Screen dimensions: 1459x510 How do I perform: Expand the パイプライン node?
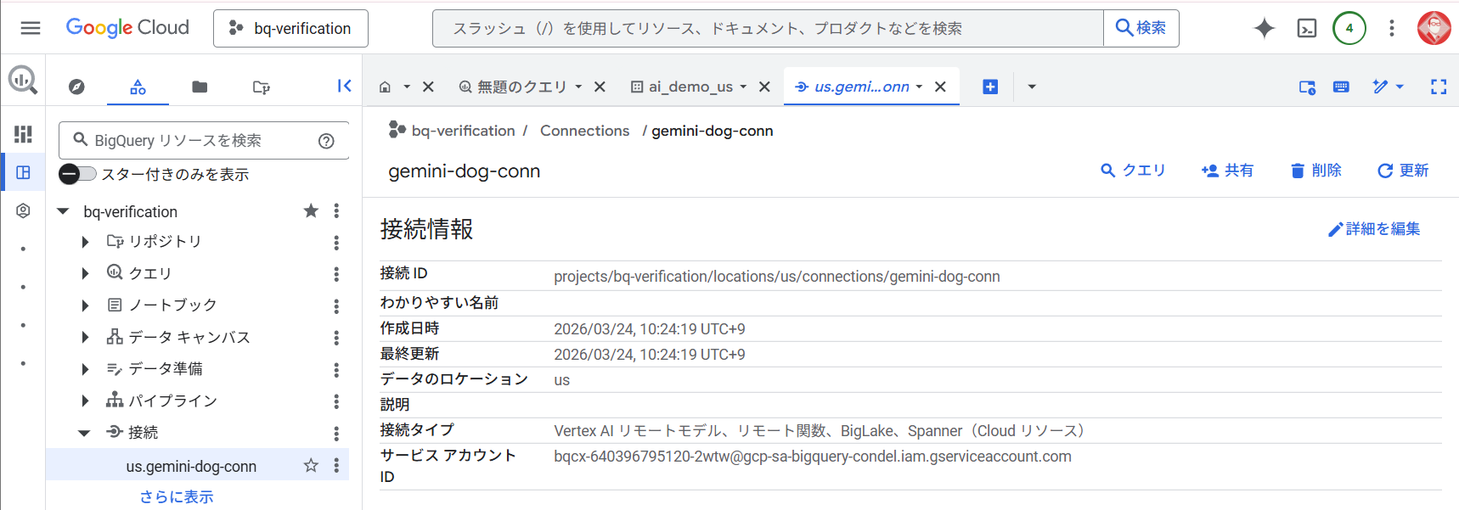85,401
